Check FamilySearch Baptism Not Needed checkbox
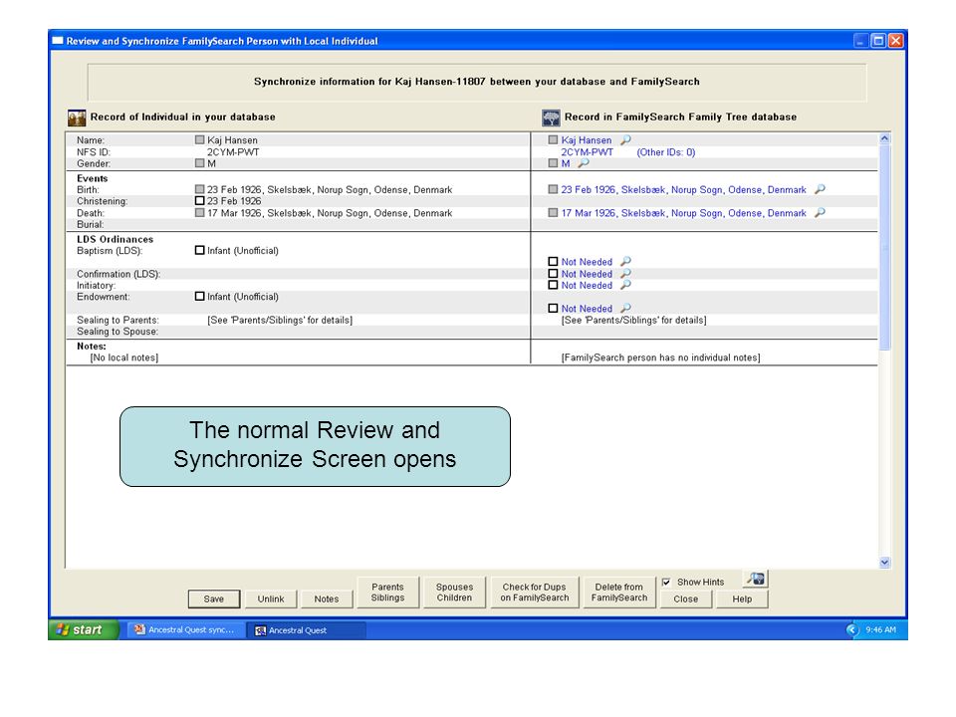956x717 pixels. pos(553,262)
